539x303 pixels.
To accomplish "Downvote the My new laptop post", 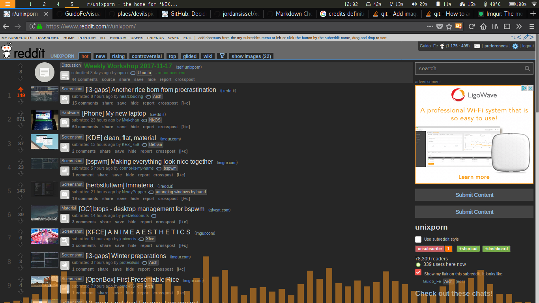I will pos(21,126).
